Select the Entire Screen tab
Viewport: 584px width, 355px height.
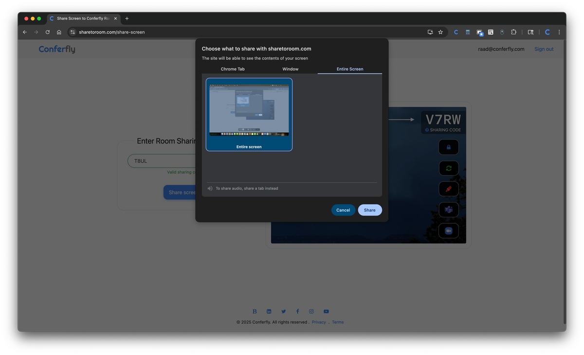(350, 69)
